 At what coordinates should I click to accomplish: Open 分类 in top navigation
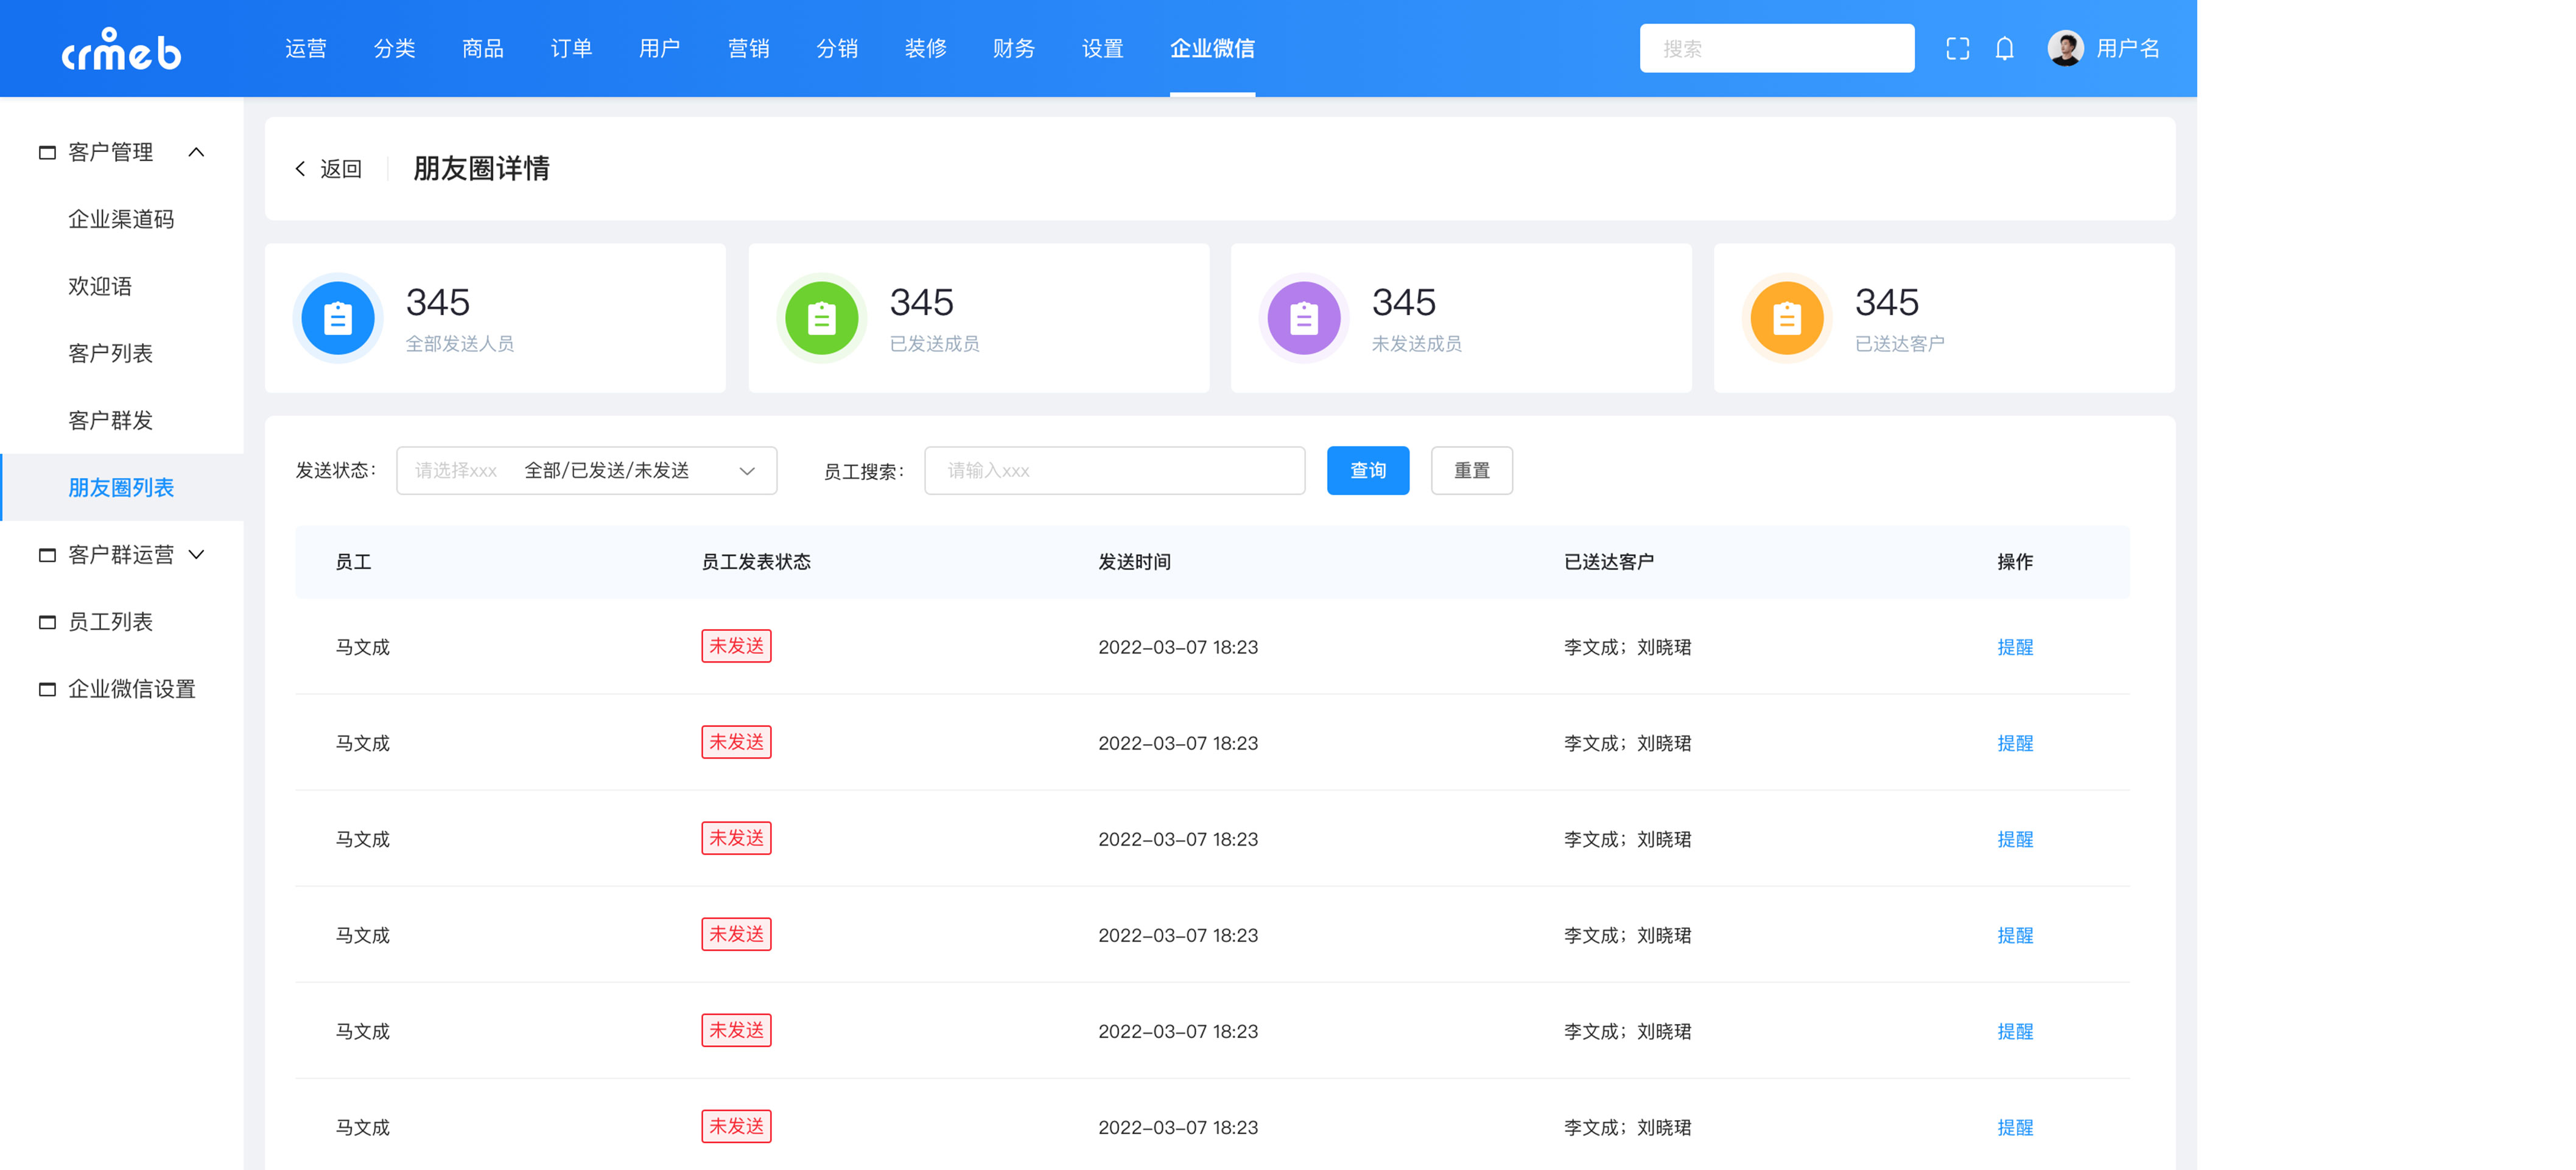[x=394, y=48]
